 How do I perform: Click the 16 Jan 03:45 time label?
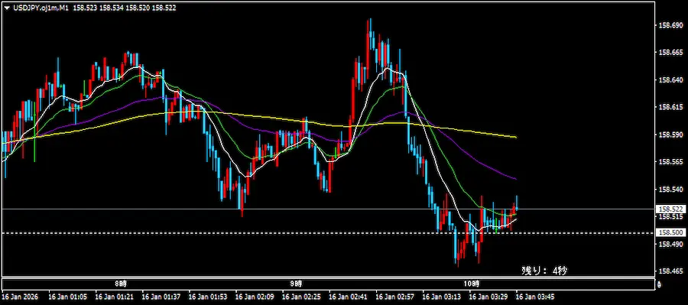[x=534, y=297]
